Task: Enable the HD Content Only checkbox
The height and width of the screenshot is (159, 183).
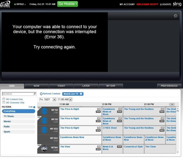Action: pyautogui.click(x=4, y=99)
